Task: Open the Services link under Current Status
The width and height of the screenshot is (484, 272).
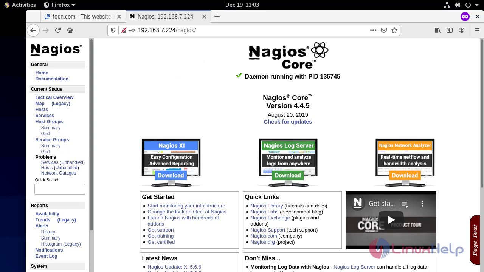Action: pos(45,116)
